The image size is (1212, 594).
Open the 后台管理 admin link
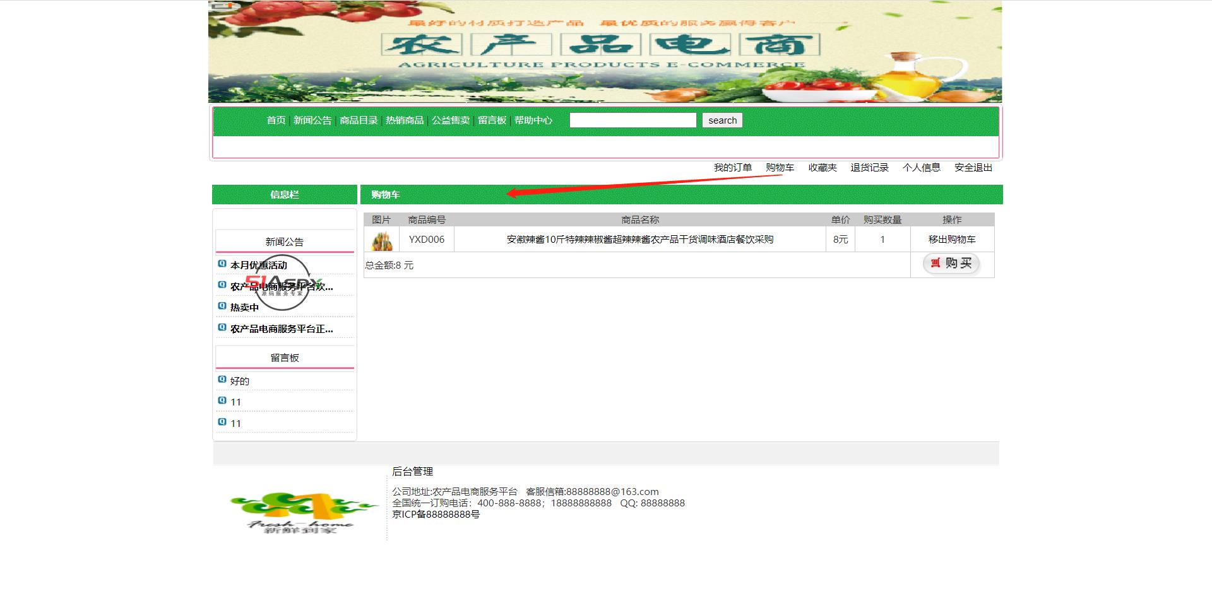coord(412,472)
